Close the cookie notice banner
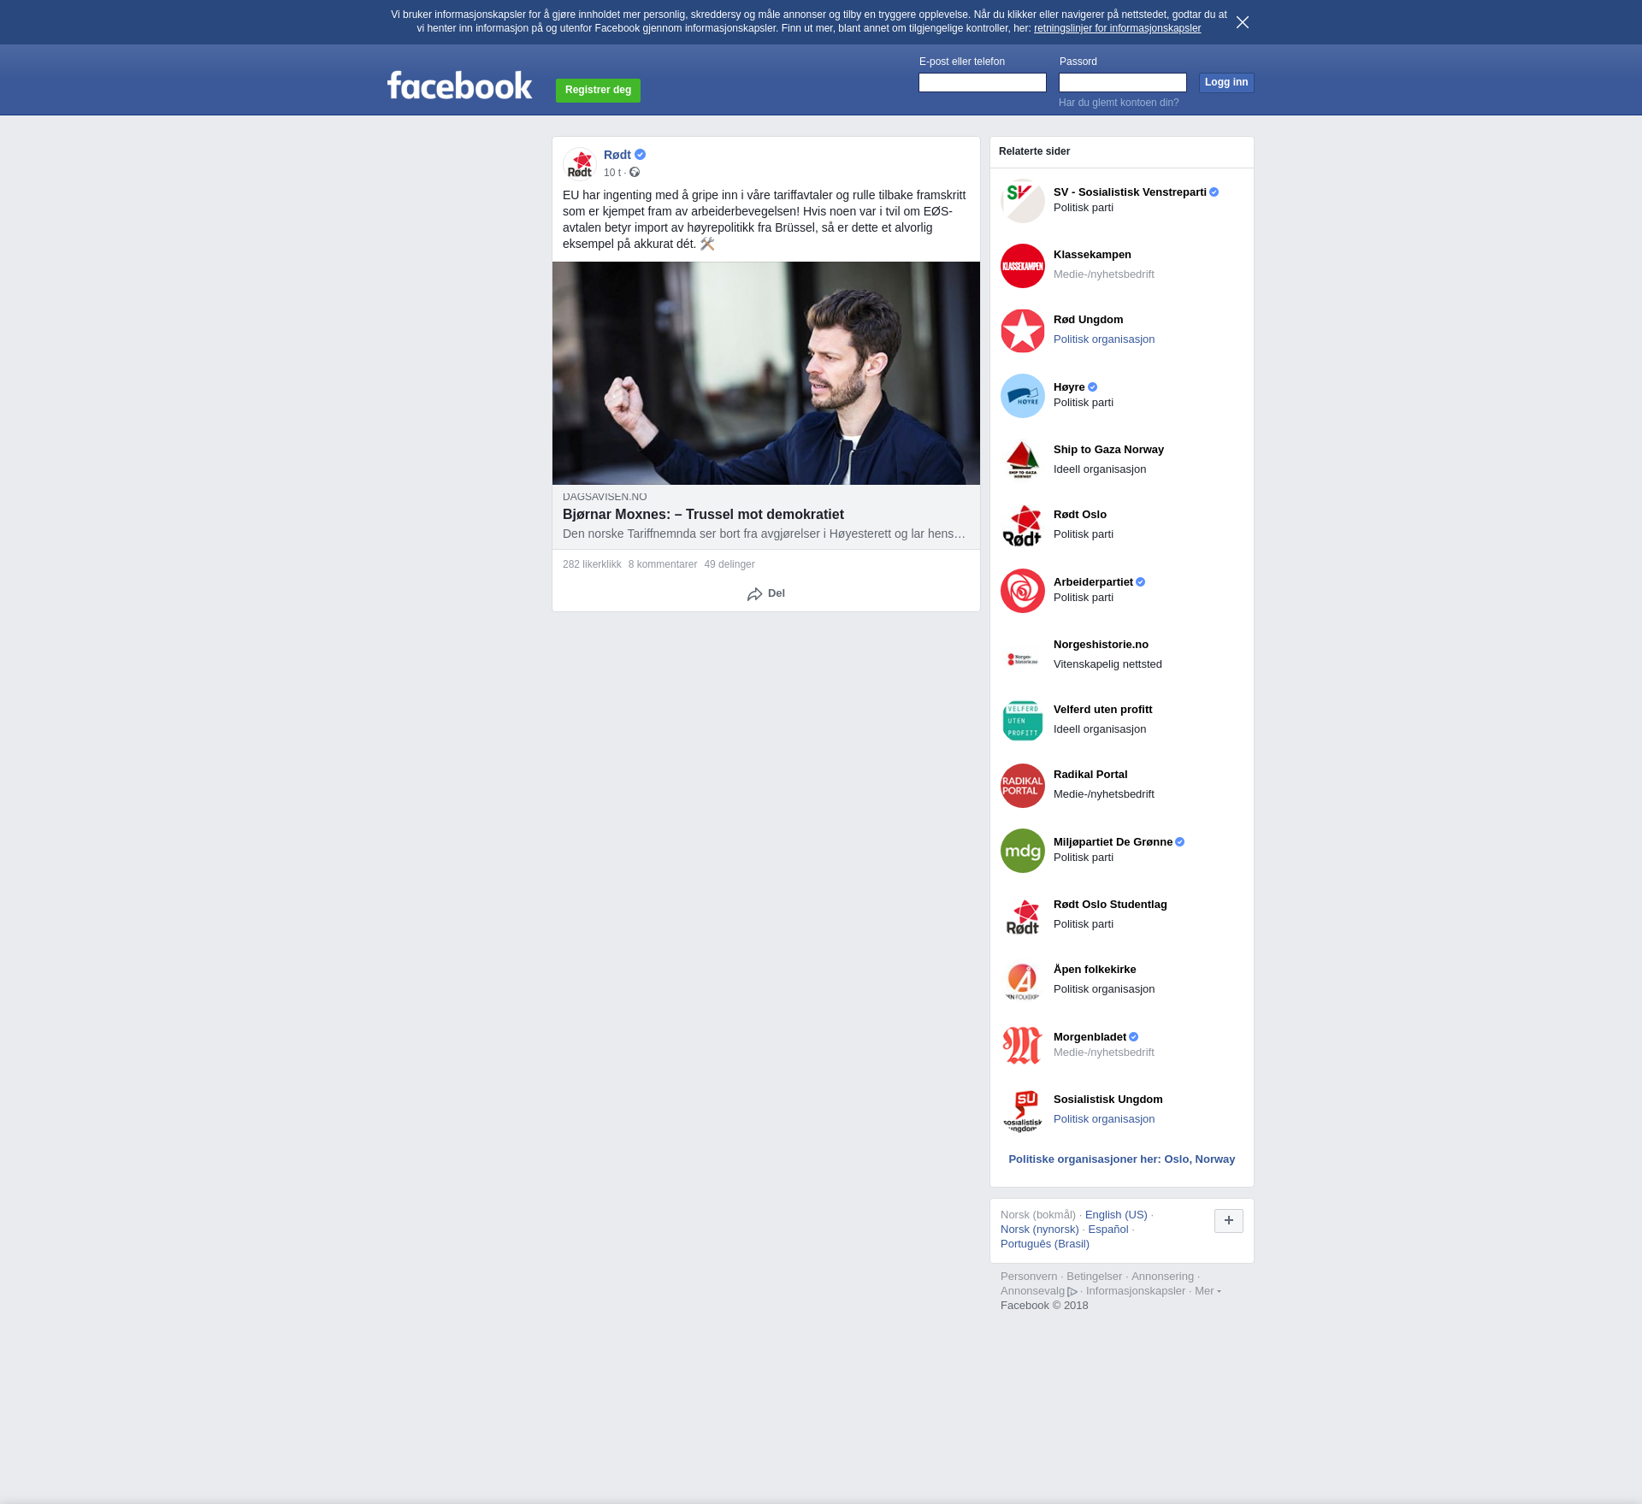The width and height of the screenshot is (1642, 1504). click(1243, 22)
